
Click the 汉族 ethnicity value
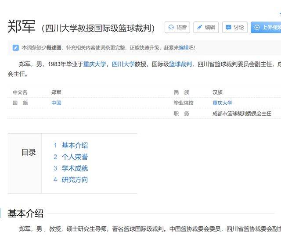point(217,93)
